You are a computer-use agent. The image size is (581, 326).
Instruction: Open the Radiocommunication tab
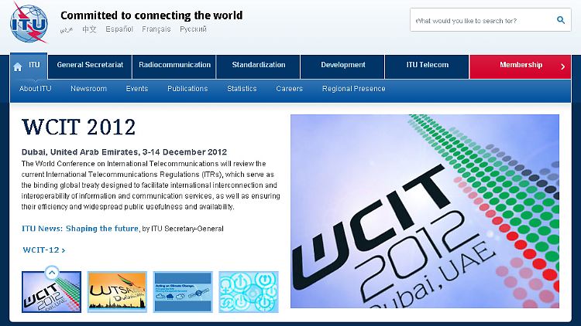pos(174,66)
